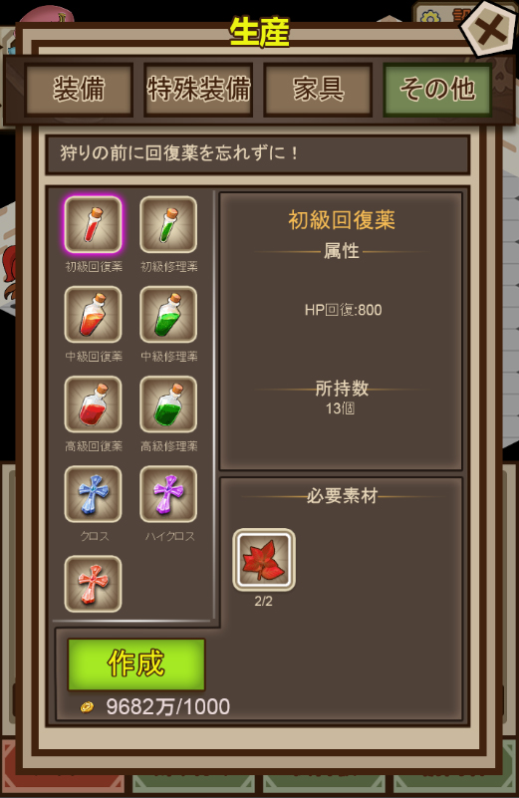Click the 狩りの前に回復薬 hint message bar

pos(257,154)
